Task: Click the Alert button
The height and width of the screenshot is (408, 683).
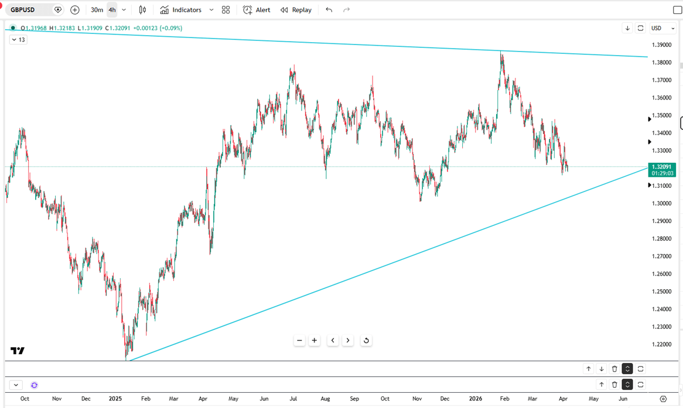Action: pos(257,10)
